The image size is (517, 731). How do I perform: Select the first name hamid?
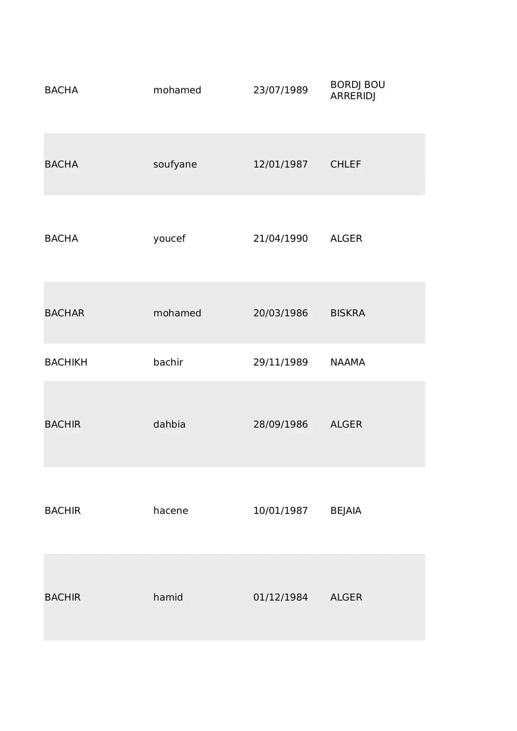[168, 598]
